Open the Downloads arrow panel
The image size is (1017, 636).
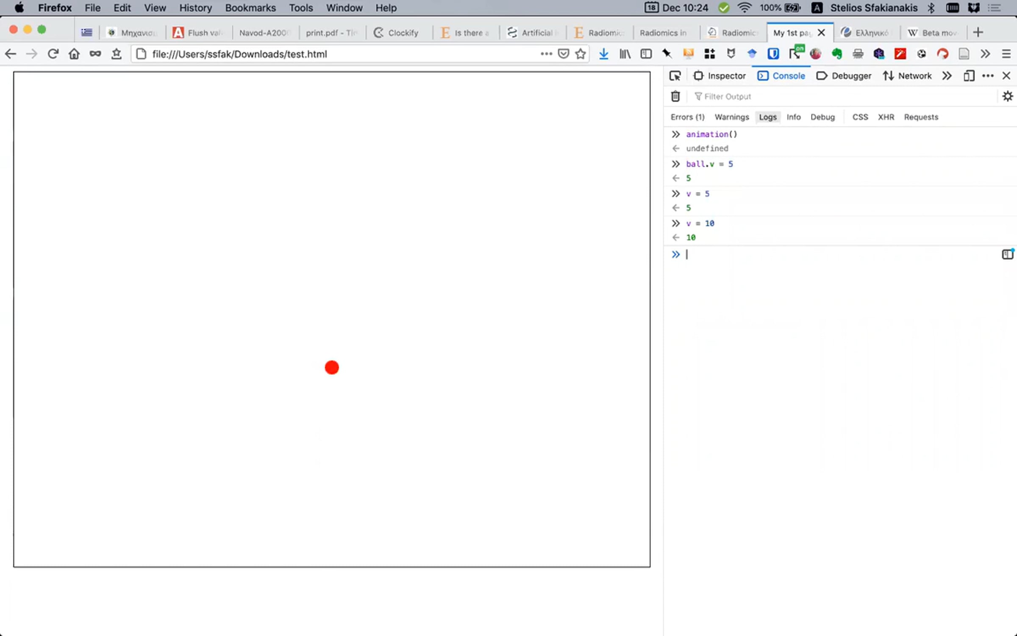pyautogui.click(x=604, y=54)
